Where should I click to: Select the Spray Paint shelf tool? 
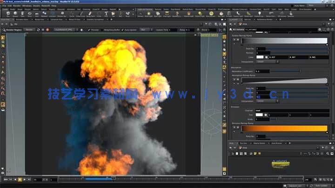click(90, 14)
